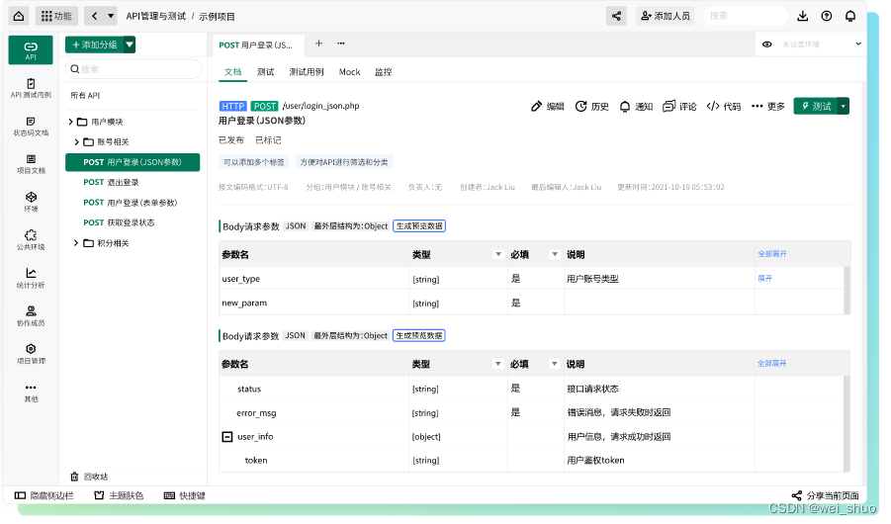Click 展开 link in user_type row

[764, 279]
